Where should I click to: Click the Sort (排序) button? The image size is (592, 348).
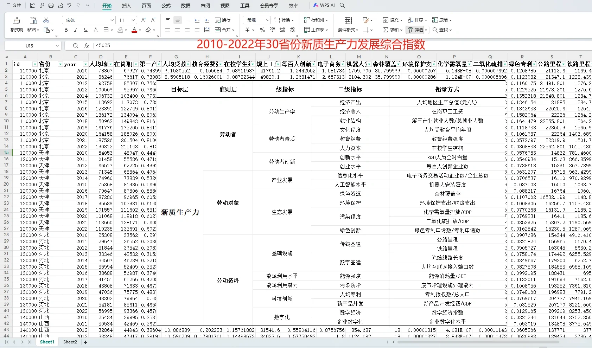click(x=418, y=20)
